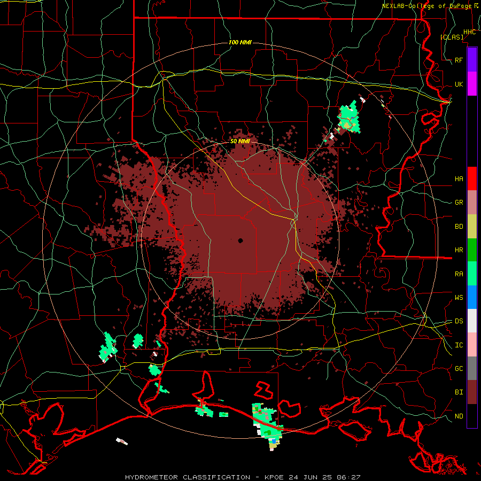Click the WS legend label
This screenshot has width=481, height=481.
[459, 297]
